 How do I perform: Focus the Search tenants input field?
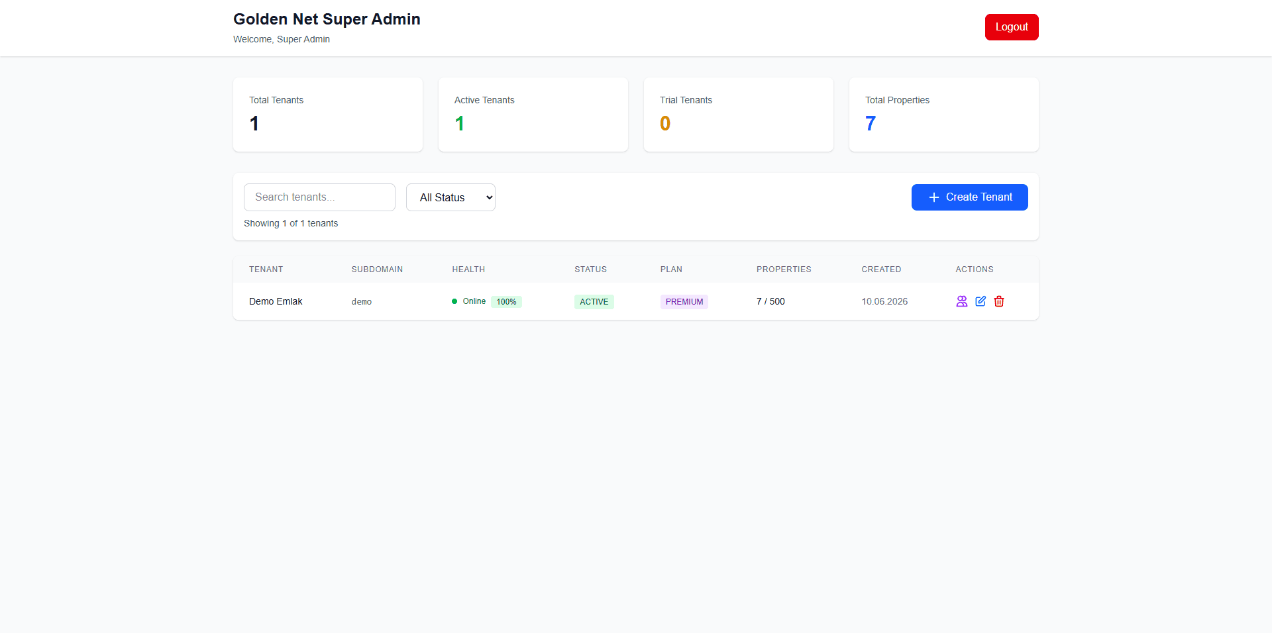tap(319, 197)
